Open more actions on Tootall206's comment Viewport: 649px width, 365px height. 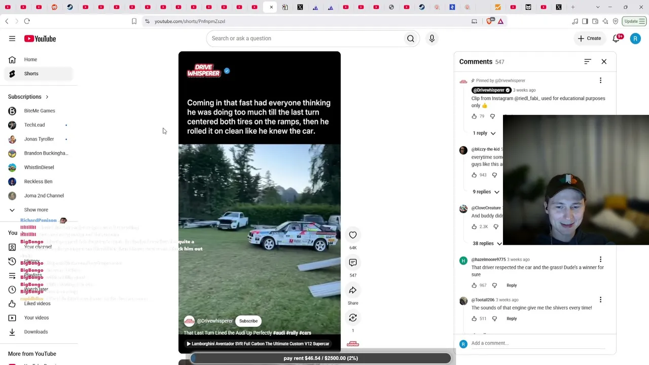[x=601, y=300]
